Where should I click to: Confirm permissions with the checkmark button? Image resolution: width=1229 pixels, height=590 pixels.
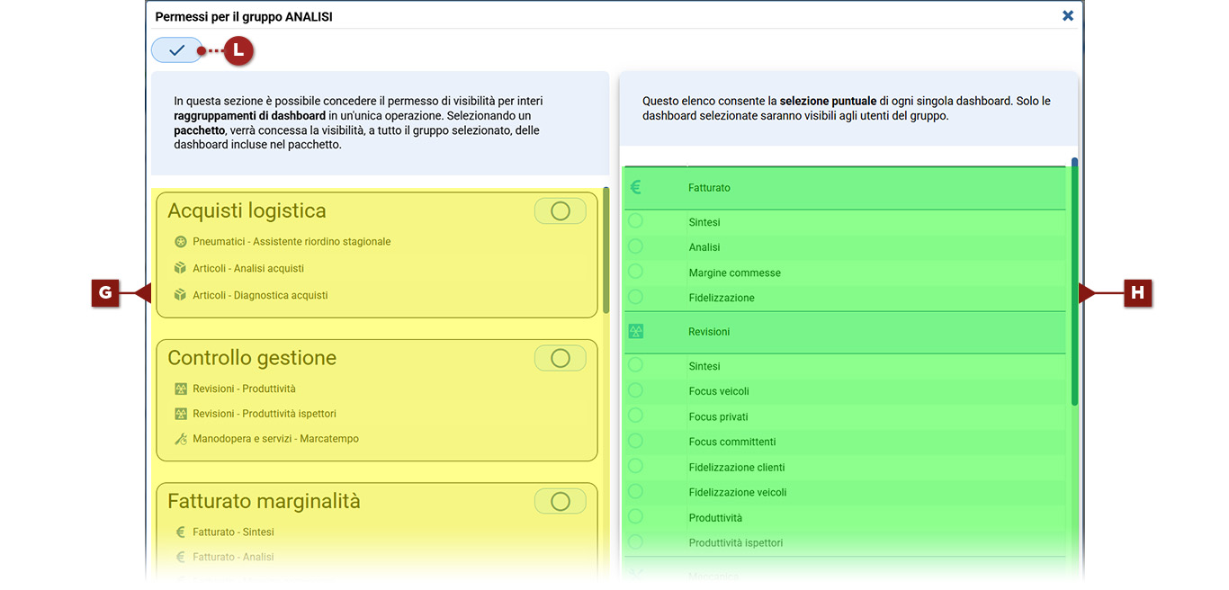point(177,50)
